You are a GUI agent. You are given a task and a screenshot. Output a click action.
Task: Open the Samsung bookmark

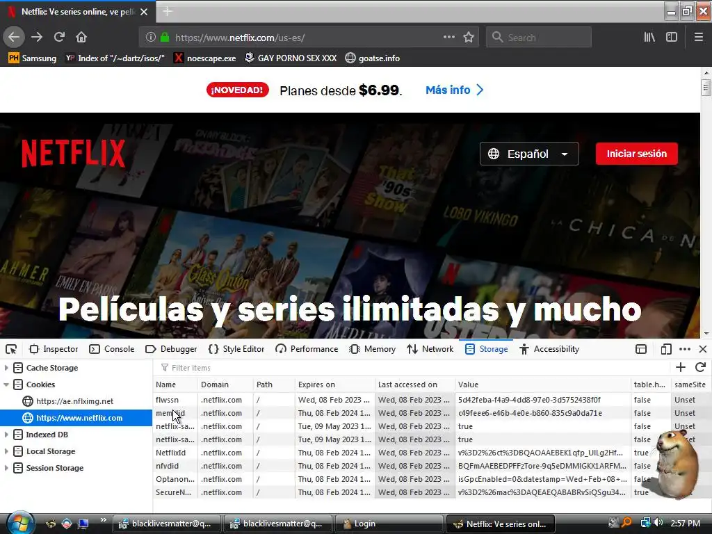(33, 58)
